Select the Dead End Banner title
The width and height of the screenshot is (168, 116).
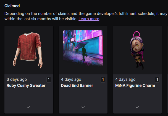77,85
